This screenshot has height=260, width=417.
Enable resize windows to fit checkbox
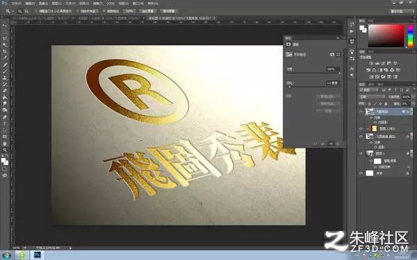(x=36, y=11)
